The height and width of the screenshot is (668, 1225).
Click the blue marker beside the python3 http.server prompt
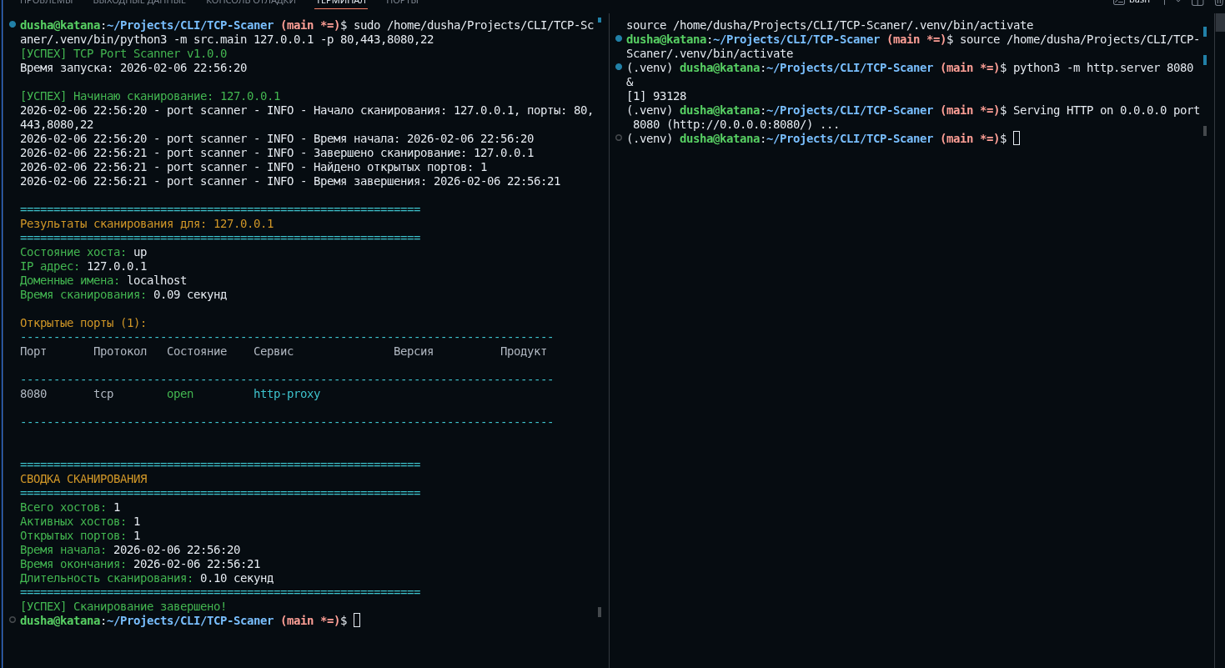[x=618, y=67]
